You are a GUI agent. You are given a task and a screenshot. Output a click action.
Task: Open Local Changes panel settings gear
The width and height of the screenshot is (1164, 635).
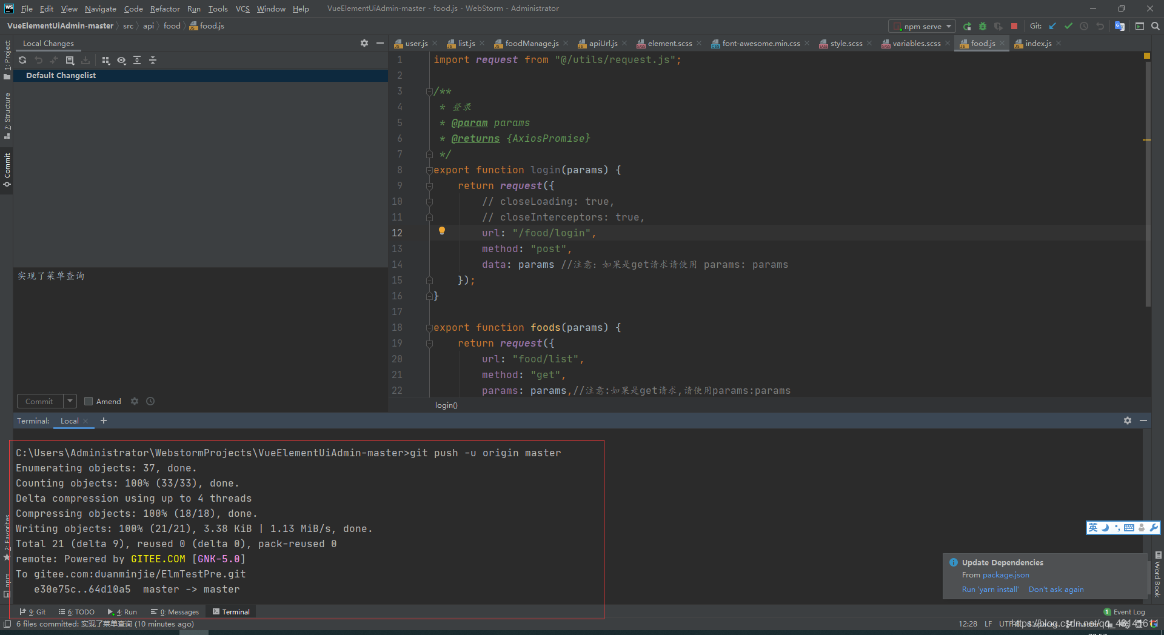pos(364,43)
